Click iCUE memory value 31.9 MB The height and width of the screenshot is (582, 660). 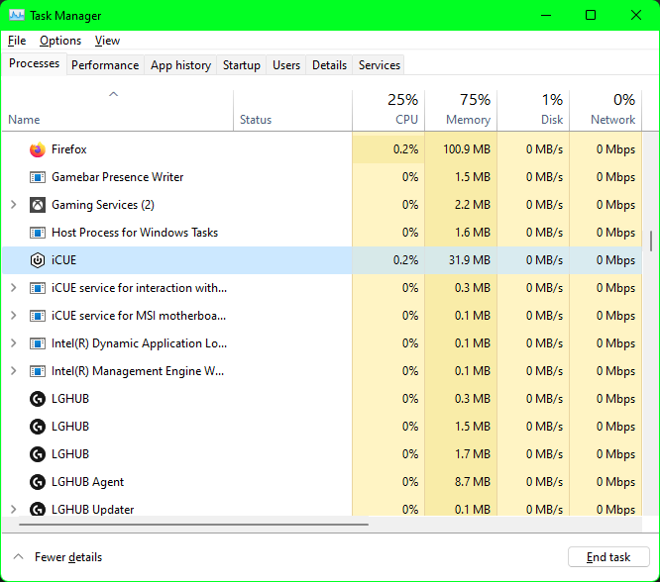coord(470,260)
